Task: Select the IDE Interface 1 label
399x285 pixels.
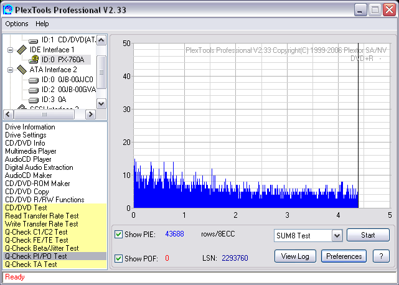Action: coord(52,50)
